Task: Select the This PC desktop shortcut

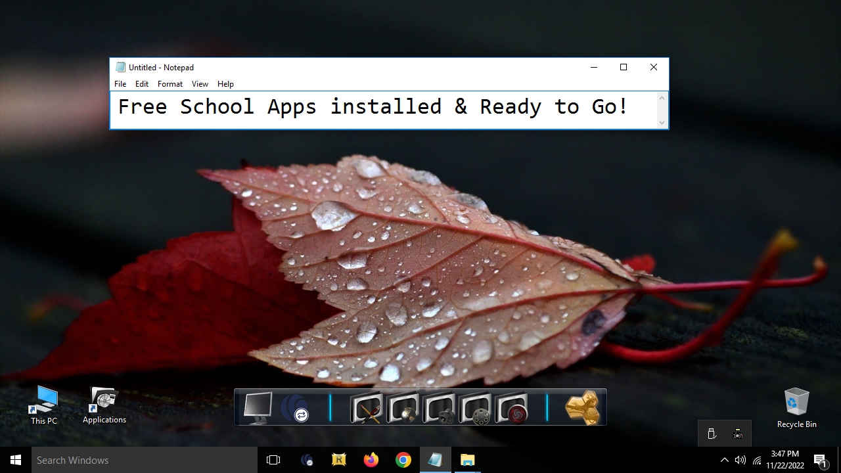Action: 44,405
